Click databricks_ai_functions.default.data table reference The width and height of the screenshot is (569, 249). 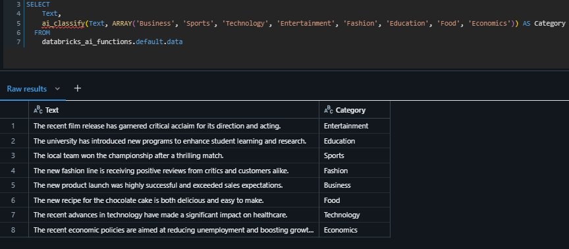[x=112, y=42]
